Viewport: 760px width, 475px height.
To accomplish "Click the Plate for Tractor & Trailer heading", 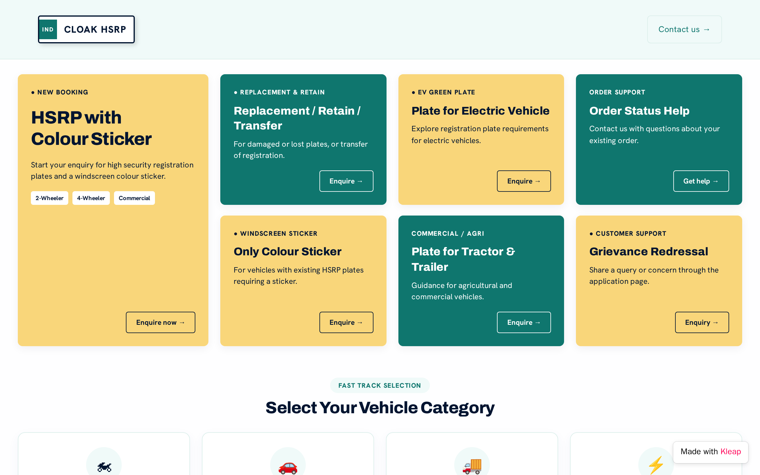I will coord(463,259).
